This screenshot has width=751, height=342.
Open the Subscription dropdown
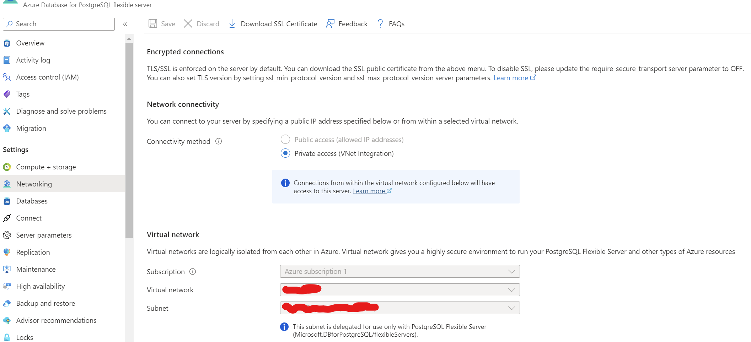coord(512,271)
